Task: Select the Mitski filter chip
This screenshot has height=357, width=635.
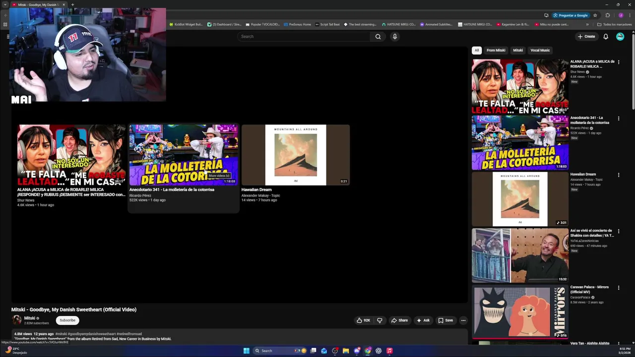Action: (518, 50)
